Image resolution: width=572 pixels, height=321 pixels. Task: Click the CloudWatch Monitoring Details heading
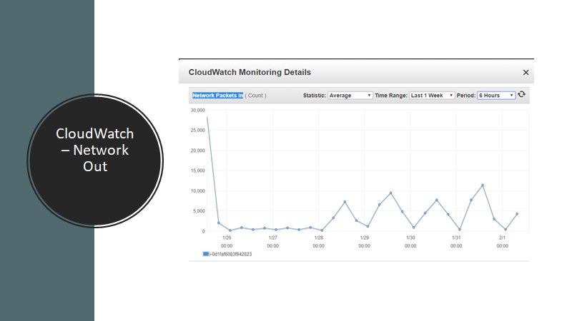(x=250, y=72)
